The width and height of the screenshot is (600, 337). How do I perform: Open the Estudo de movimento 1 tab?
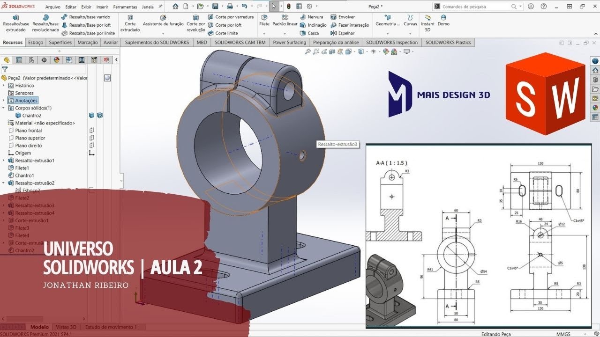pos(111,327)
